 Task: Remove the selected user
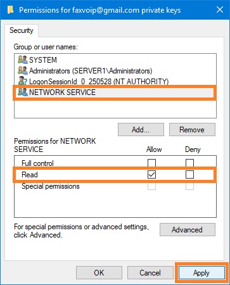(x=192, y=129)
